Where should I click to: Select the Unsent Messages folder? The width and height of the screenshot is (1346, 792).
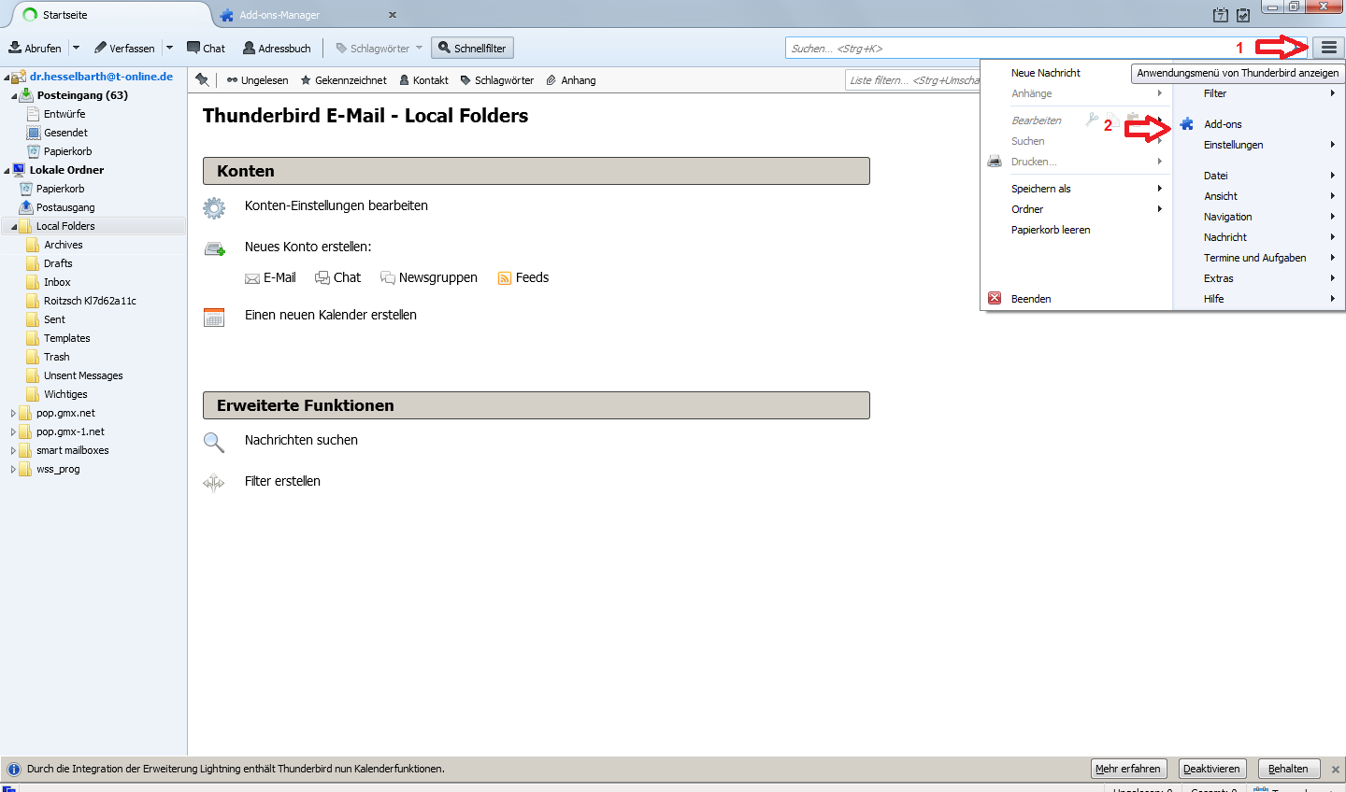[83, 375]
